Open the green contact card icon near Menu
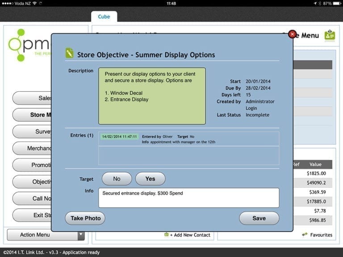343x257 pixels. click(330, 35)
